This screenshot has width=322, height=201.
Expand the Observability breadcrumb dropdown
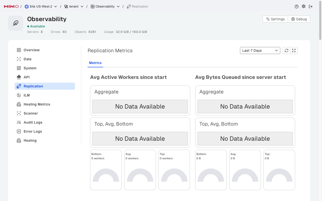118,7
